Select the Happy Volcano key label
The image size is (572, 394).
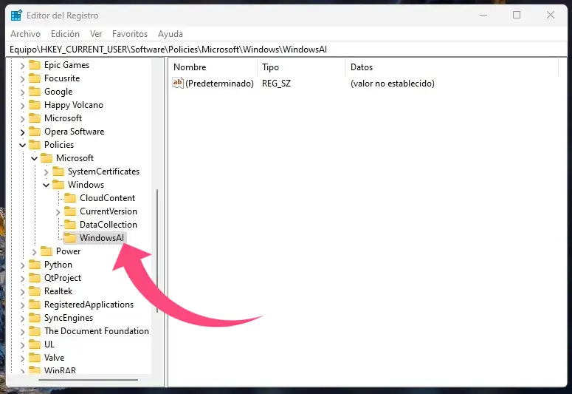point(73,105)
